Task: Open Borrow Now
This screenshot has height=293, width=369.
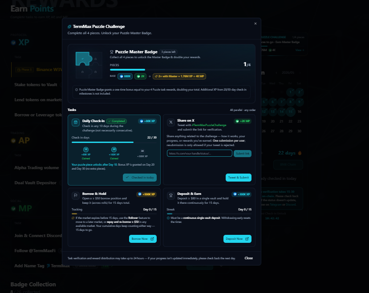Action: 143,239
